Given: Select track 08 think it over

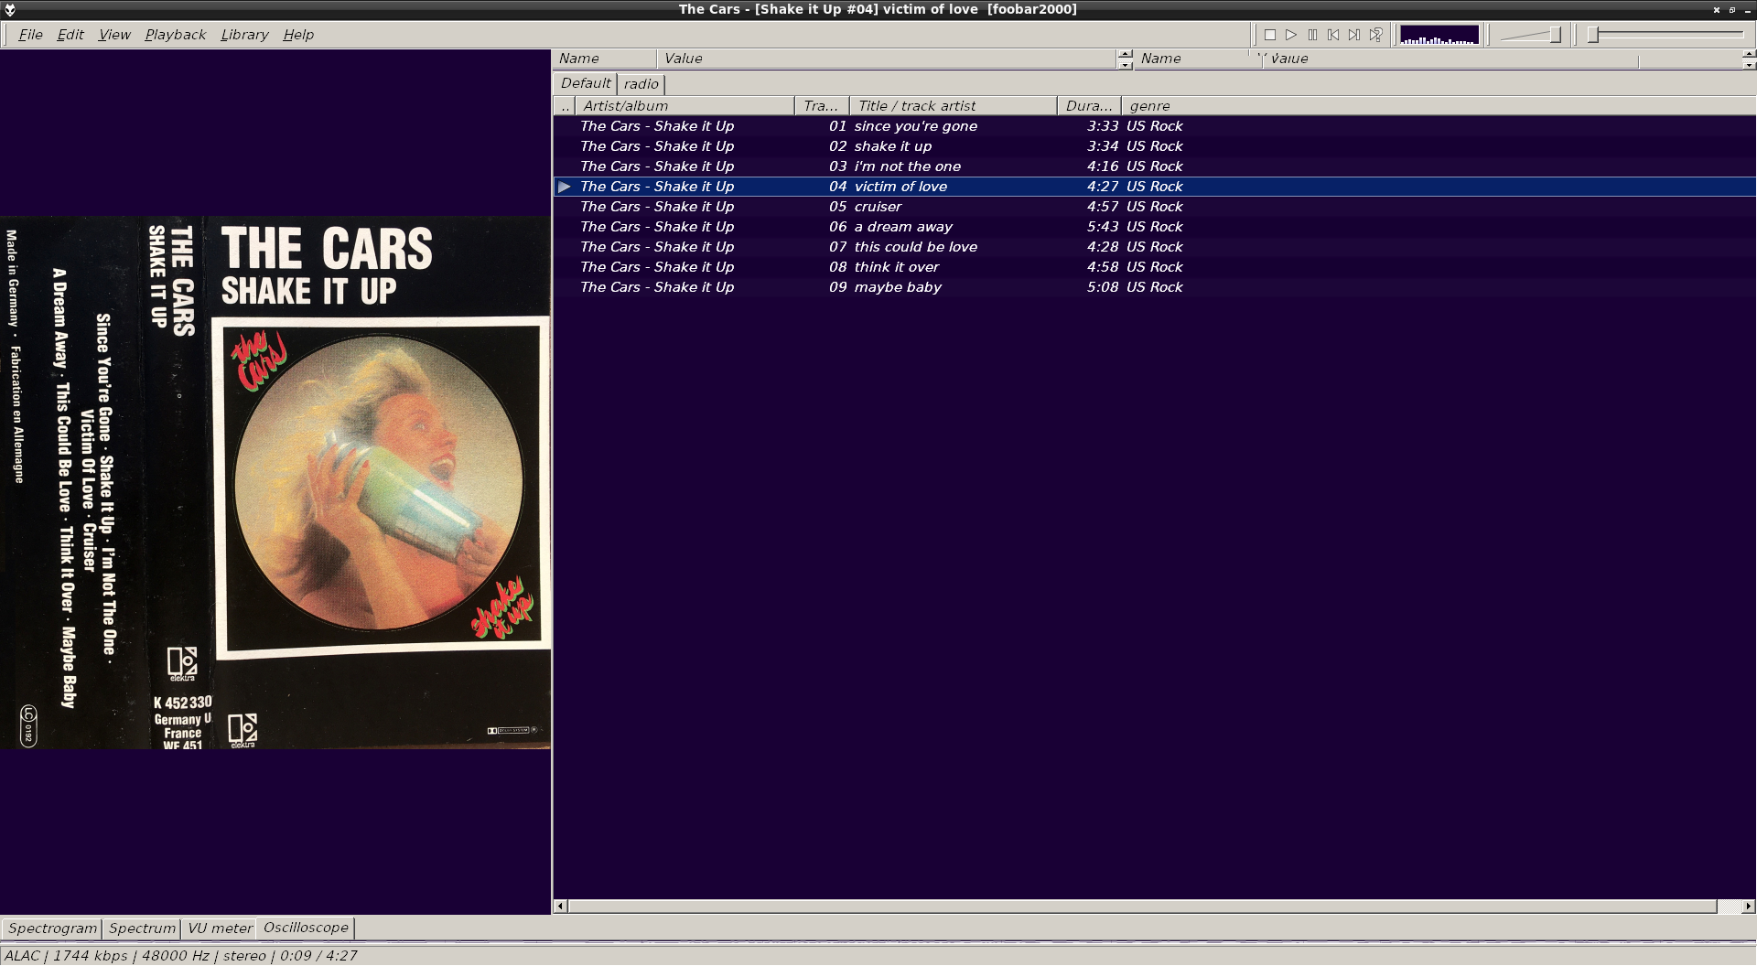Looking at the screenshot, I should 1155,267.
